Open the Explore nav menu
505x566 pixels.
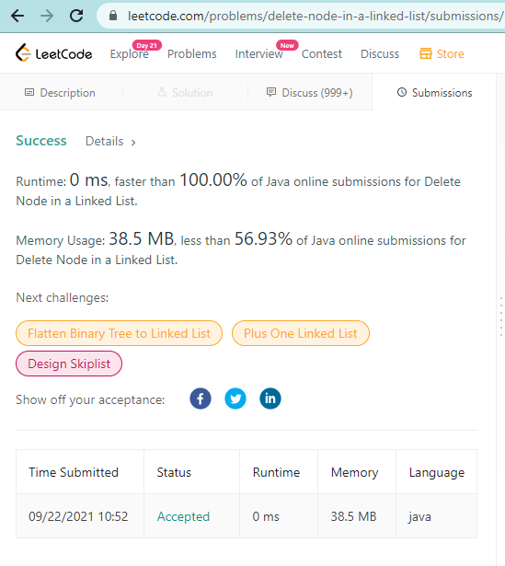point(130,53)
